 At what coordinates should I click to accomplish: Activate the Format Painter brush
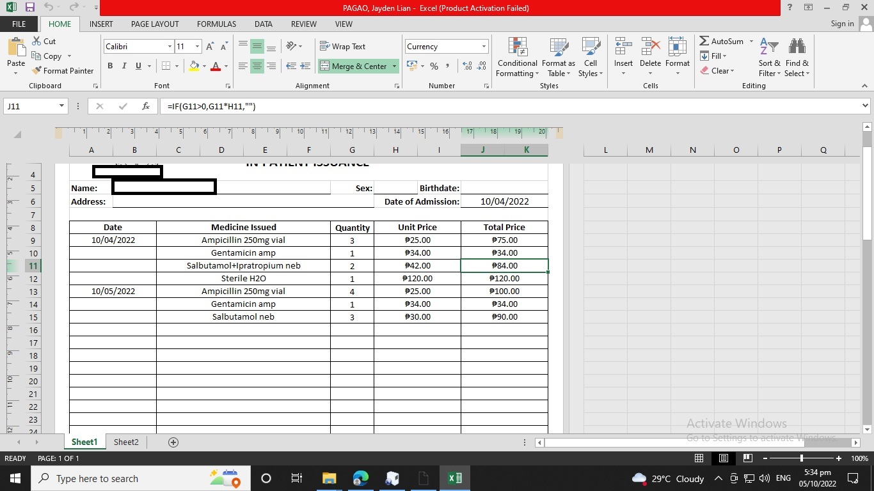[63, 71]
